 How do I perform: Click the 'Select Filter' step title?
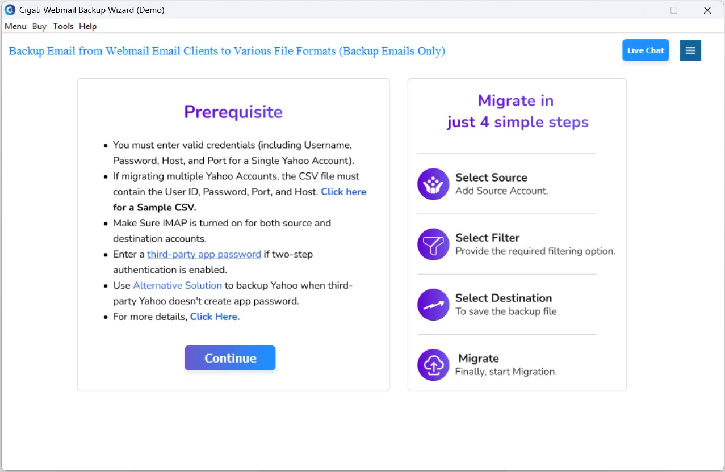tap(487, 238)
